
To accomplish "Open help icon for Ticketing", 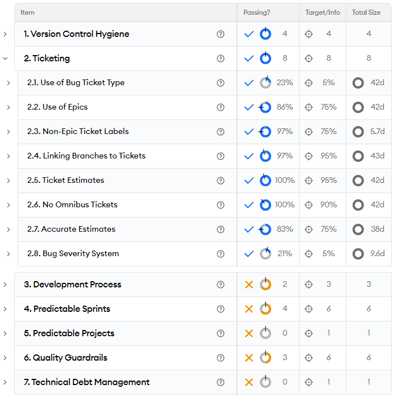I will [x=221, y=58].
